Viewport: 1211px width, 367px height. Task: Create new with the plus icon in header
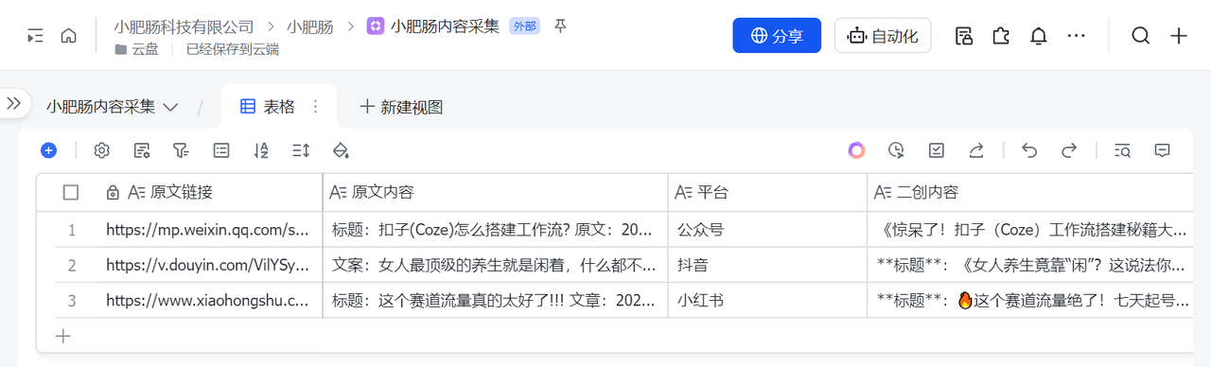click(1179, 36)
